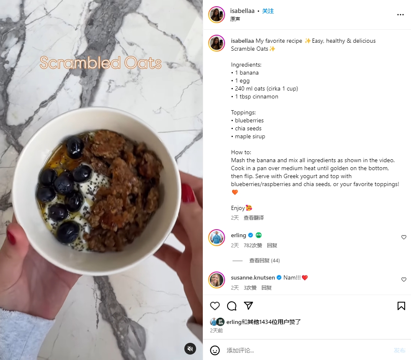Open susanne.knutsen username link
The width and height of the screenshot is (411, 360).
point(253,277)
